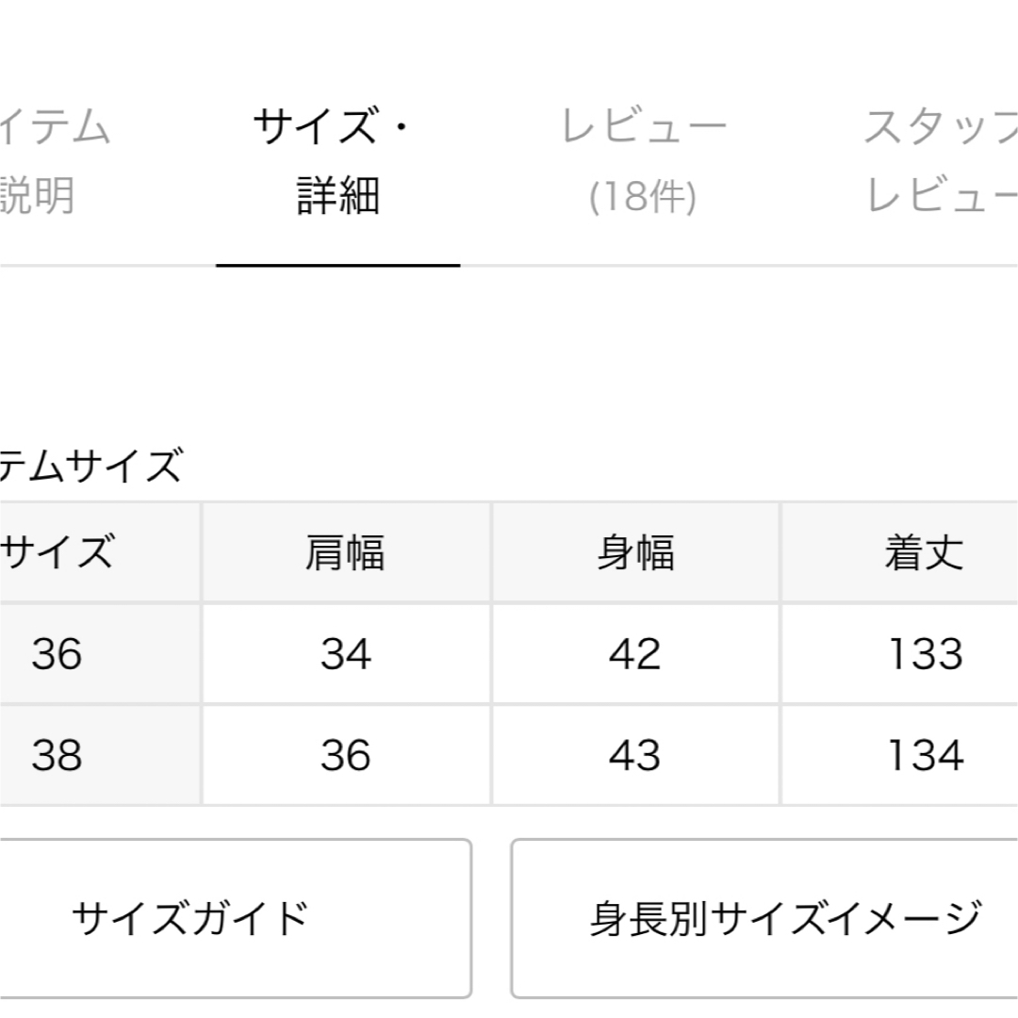Screen dimensions: 1018x1018
Task: Open the スタッフレビュー tab
Action: point(942,160)
